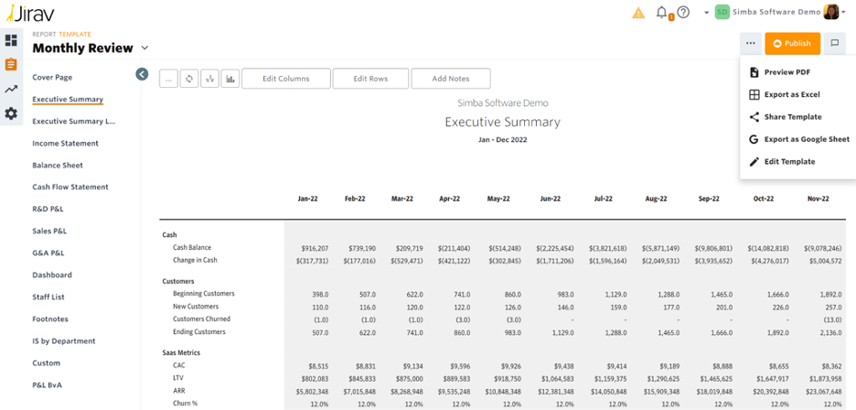
Task: Choose Export as Google Sheet
Action: click(806, 140)
